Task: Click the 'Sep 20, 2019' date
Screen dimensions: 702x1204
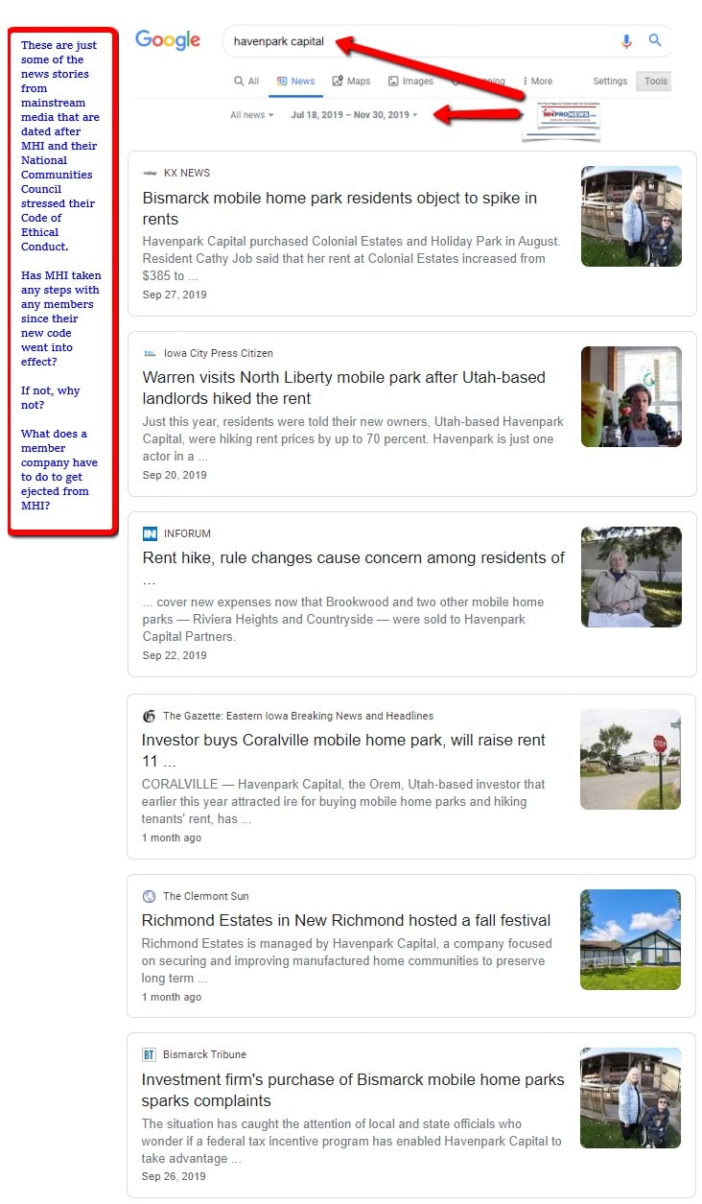Action: coord(175,475)
